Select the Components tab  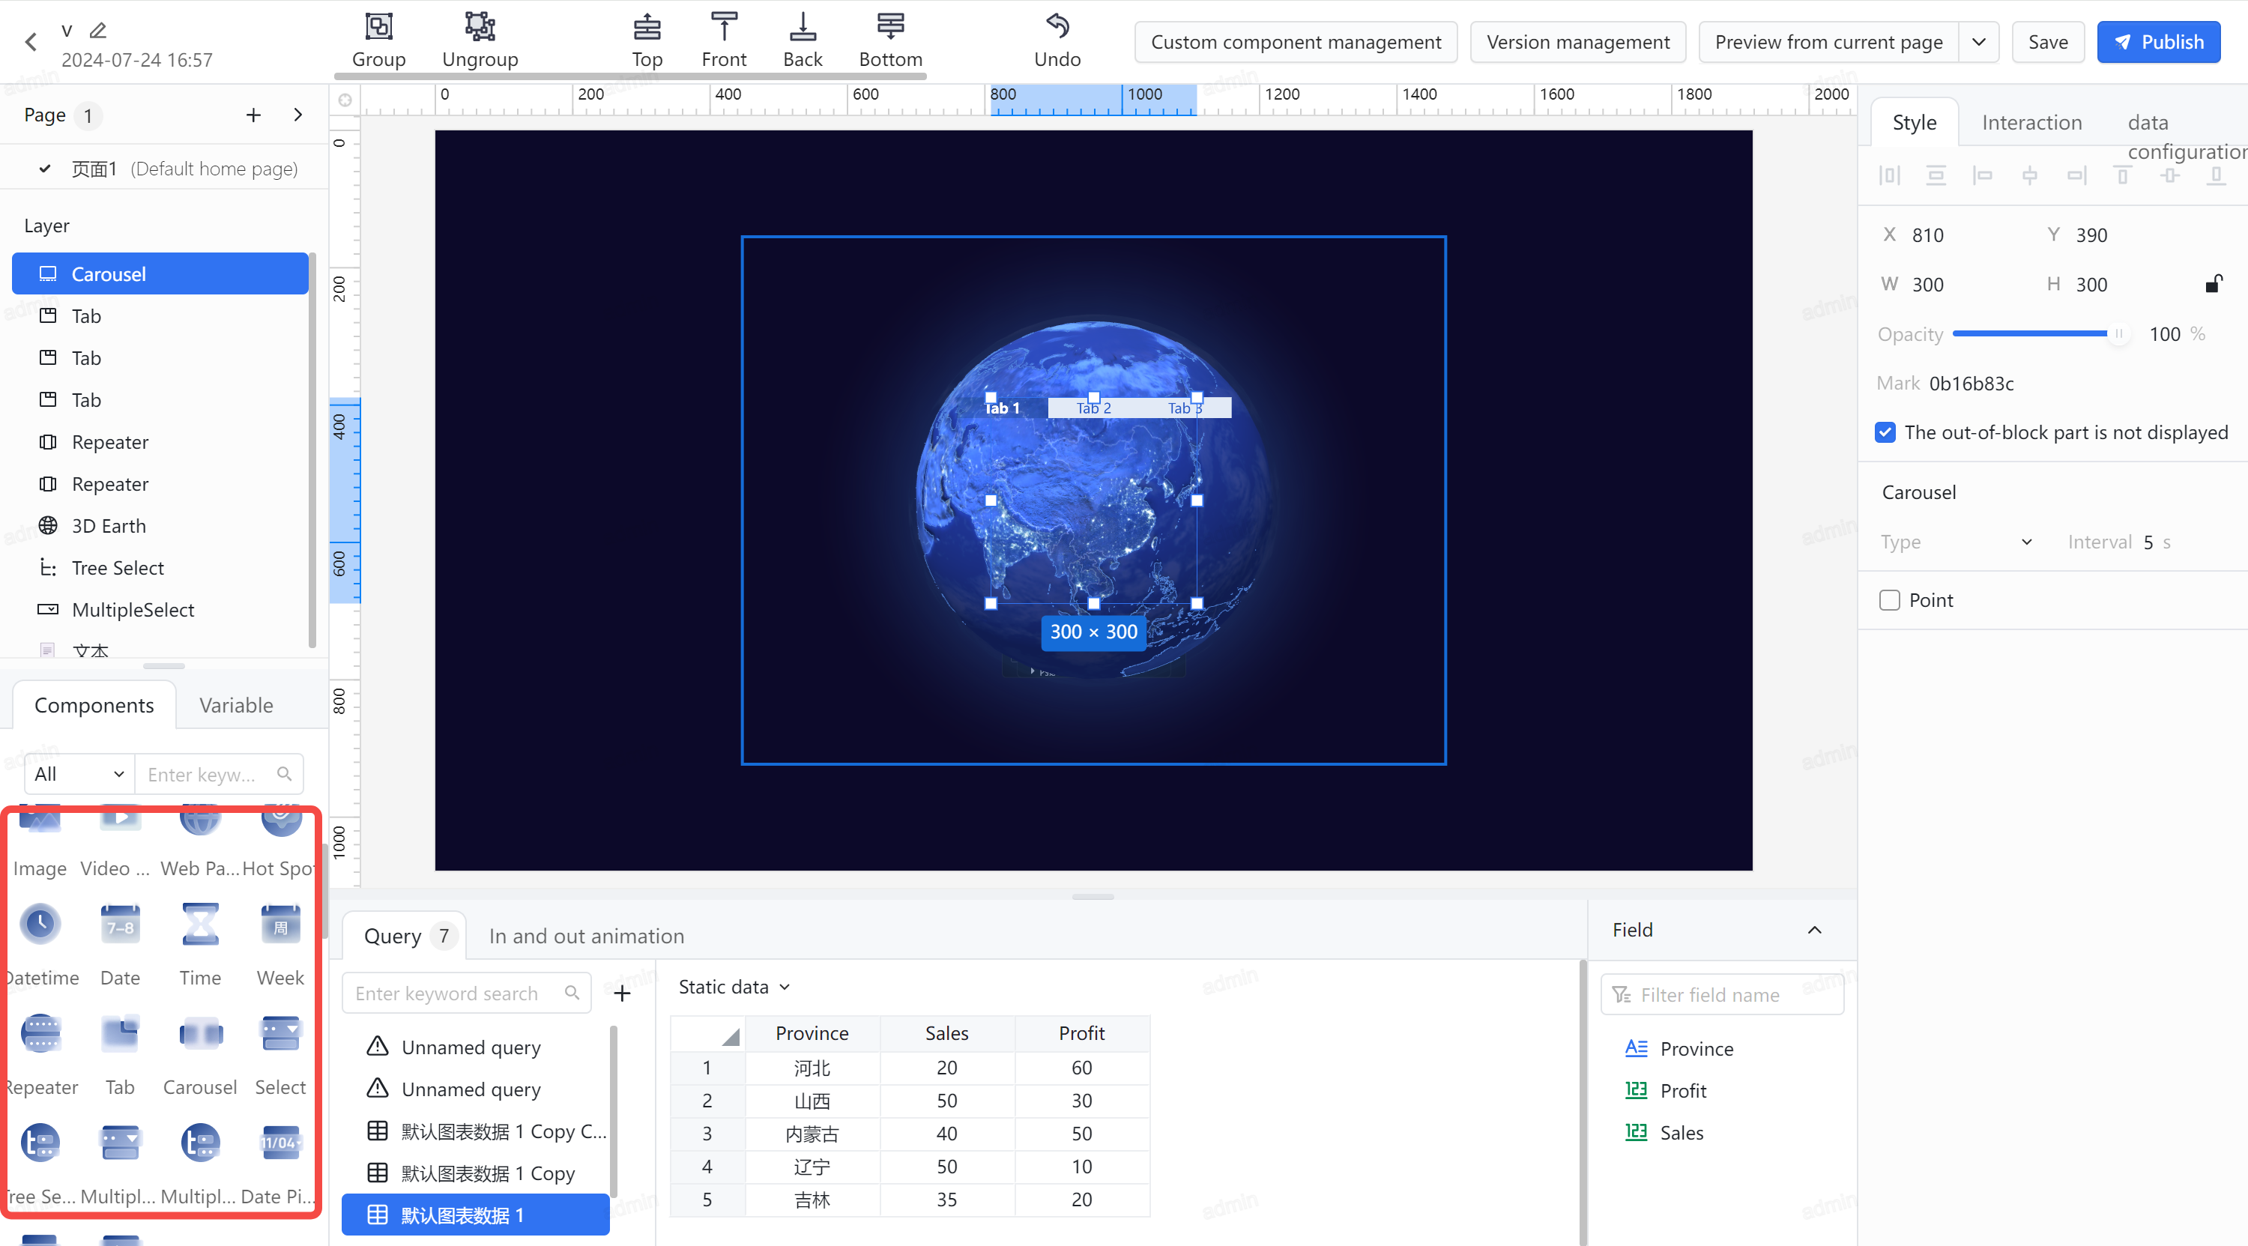coord(94,704)
